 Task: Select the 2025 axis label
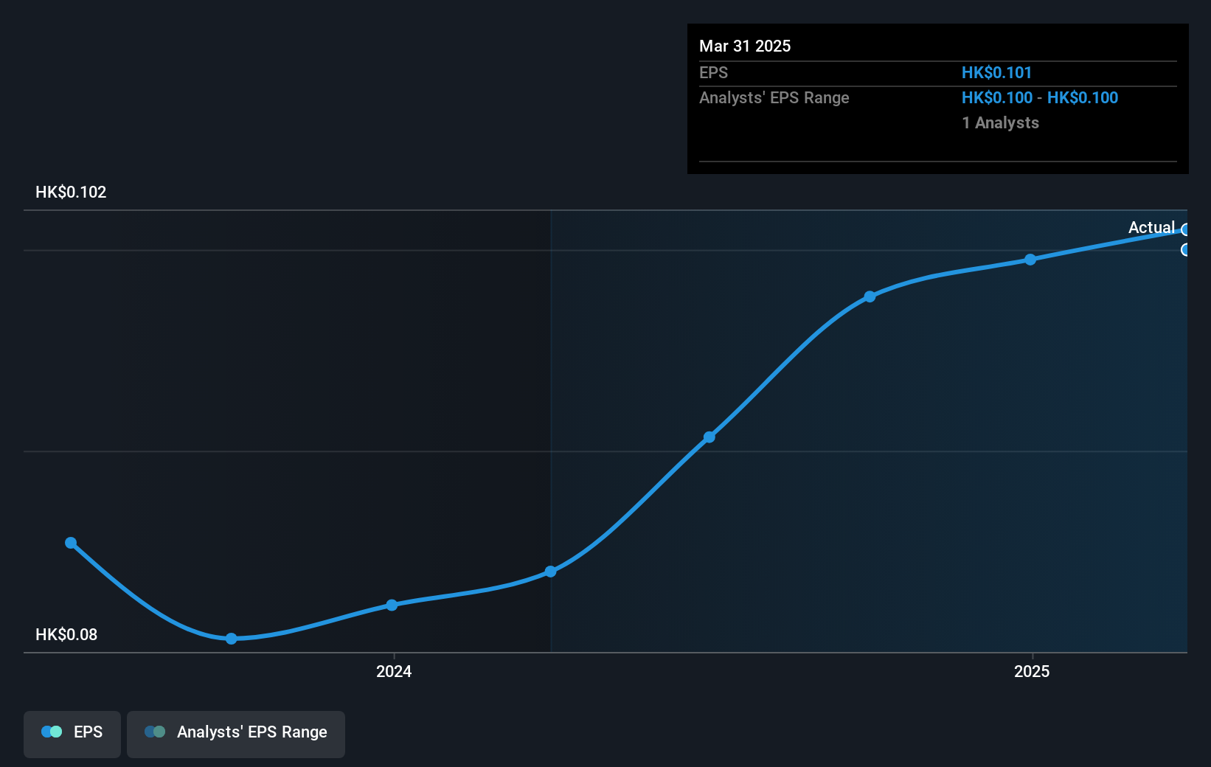click(1031, 672)
